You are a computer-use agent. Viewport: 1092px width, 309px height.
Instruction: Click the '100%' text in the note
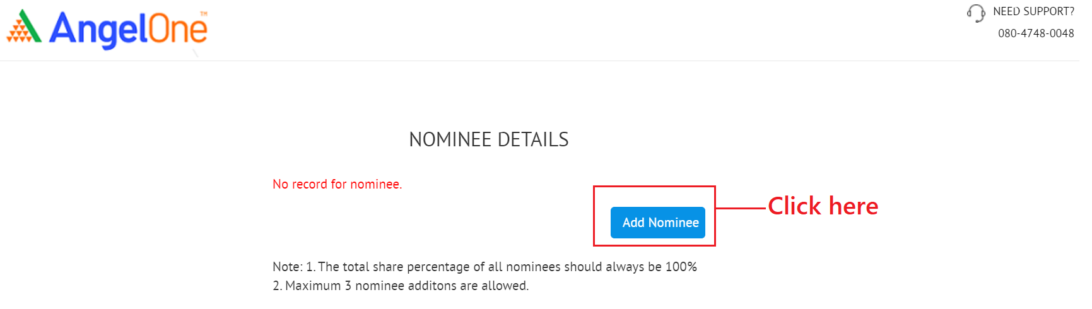[x=681, y=267]
